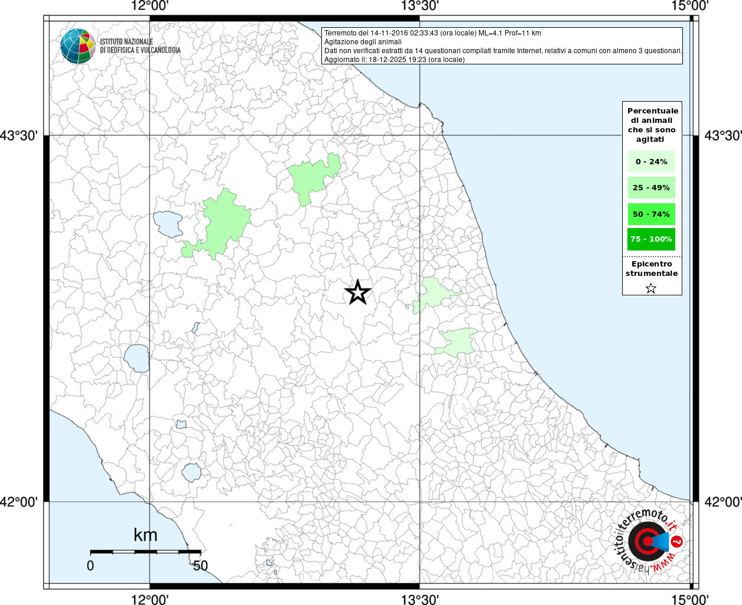This screenshot has height=605, width=742.
Task: Click the 'Percentuale di animali che si sono agitati' legend title
Action: click(652, 125)
